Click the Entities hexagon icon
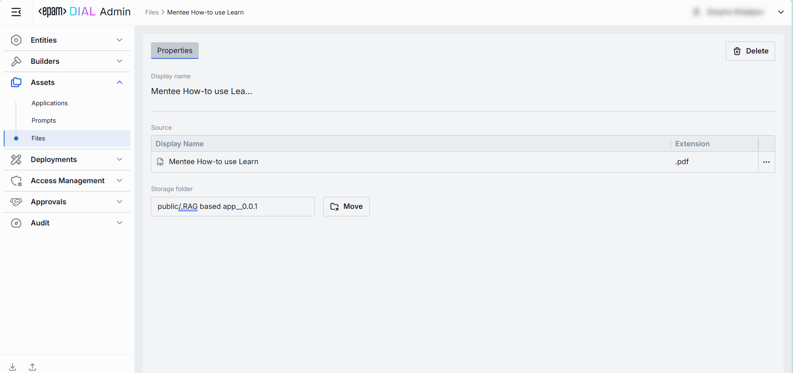This screenshot has width=793, height=373. click(16, 40)
